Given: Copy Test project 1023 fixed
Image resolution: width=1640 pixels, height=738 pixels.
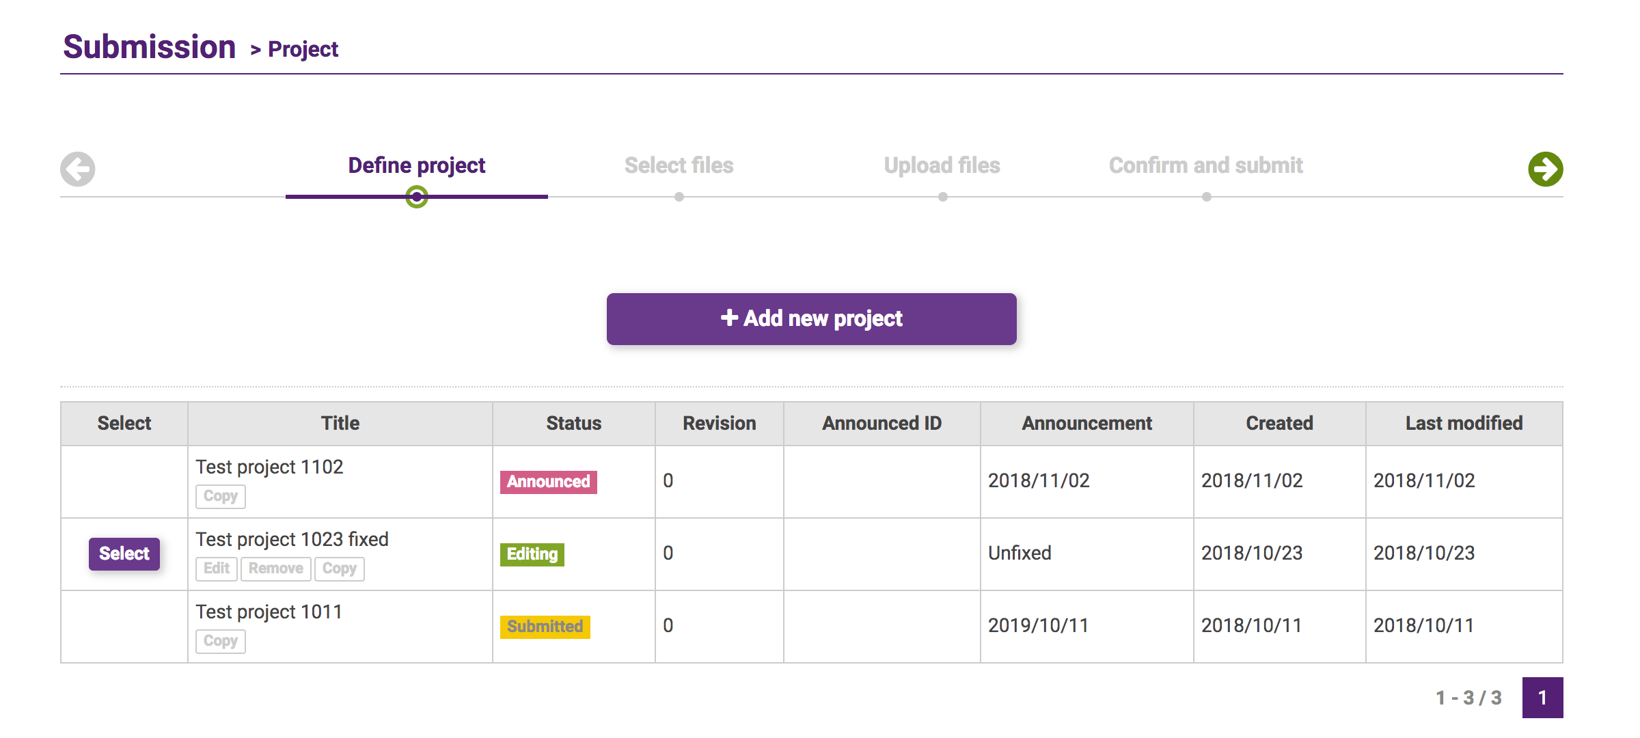Looking at the screenshot, I should click(x=339, y=569).
